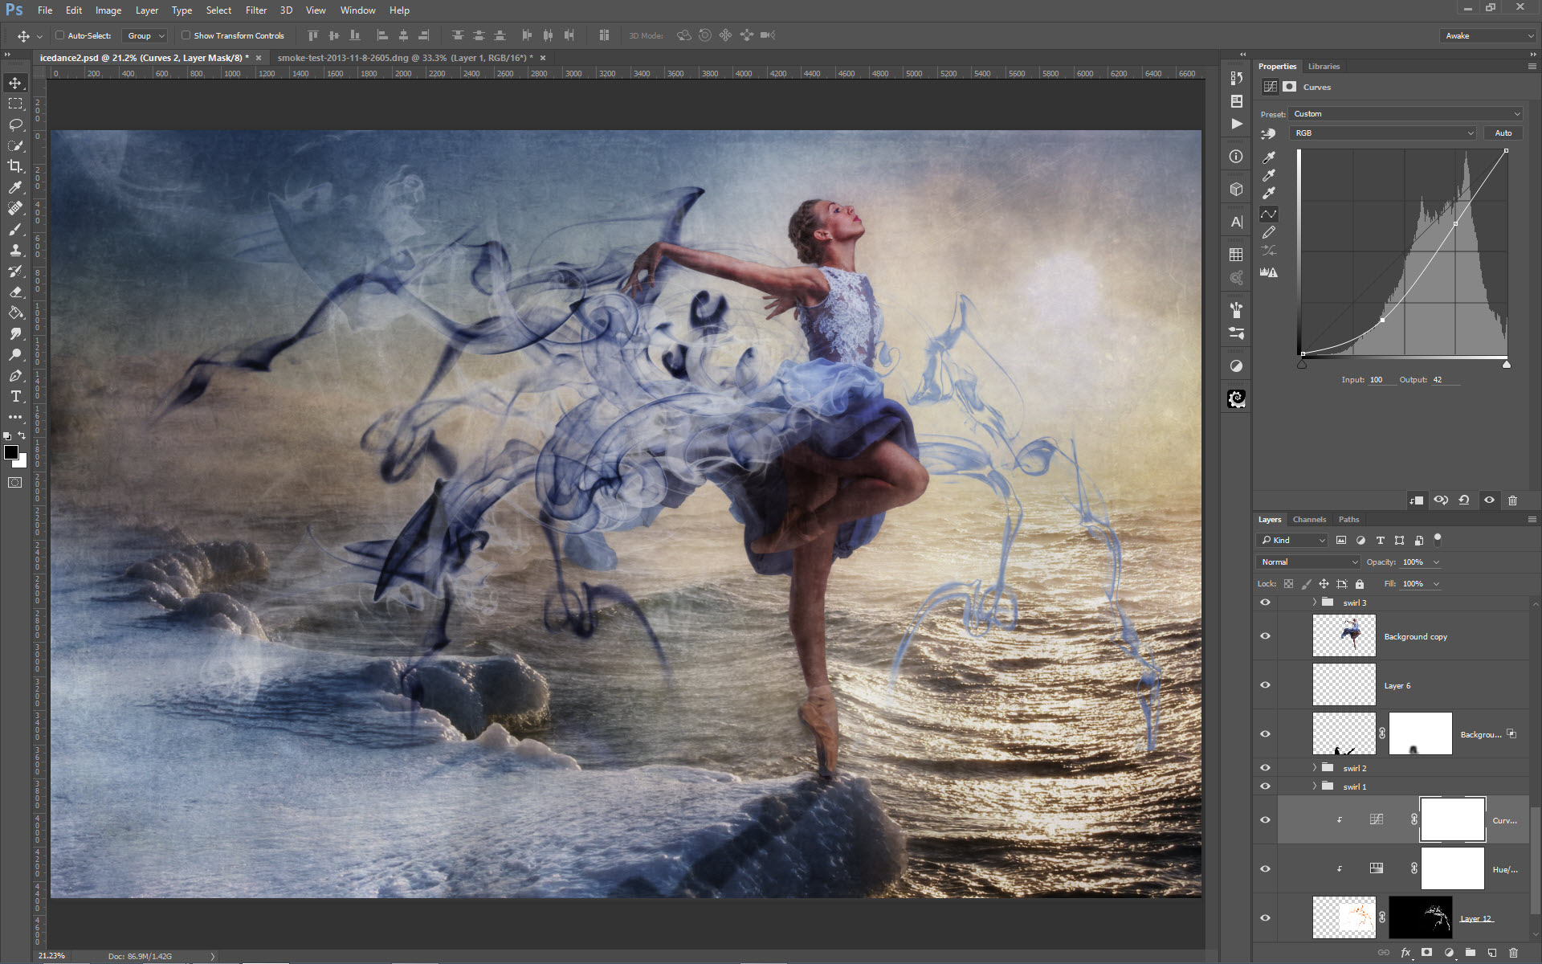Image resolution: width=1542 pixels, height=964 pixels.
Task: Click the Auto curves button
Action: 1503,133
